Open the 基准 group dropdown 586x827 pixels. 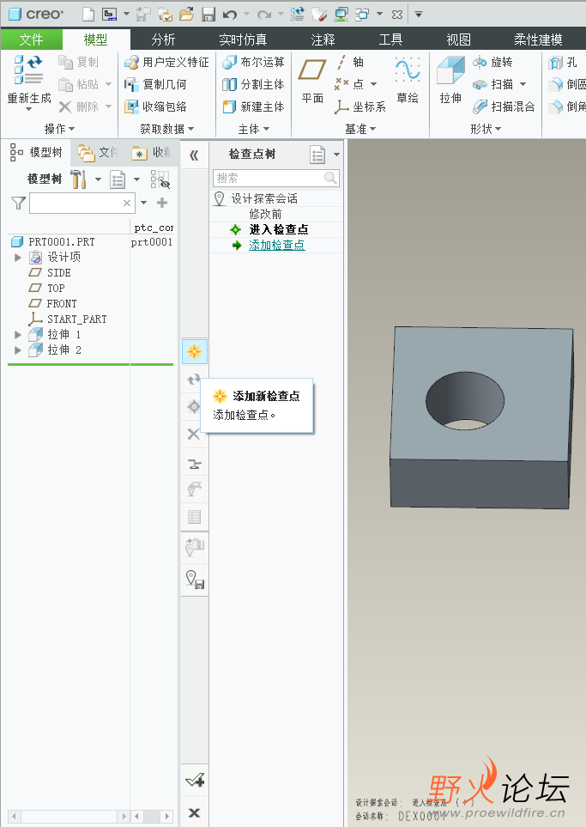pos(360,129)
